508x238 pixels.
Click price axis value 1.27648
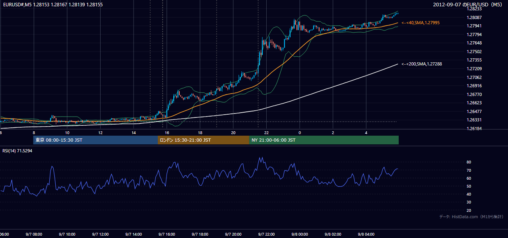[475, 43]
